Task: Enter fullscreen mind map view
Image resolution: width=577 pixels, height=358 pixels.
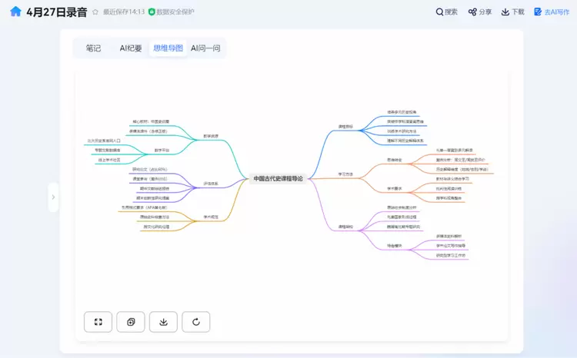Action: click(x=98, y=322)
